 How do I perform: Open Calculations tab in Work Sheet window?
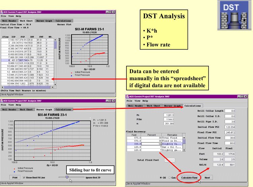[63, 21]
